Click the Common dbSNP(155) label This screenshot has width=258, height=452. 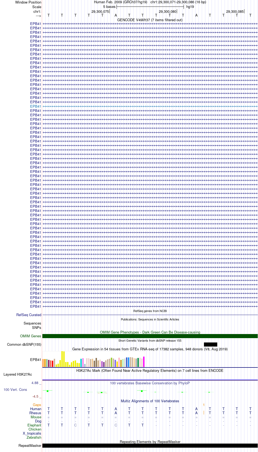tap(24, 344)
